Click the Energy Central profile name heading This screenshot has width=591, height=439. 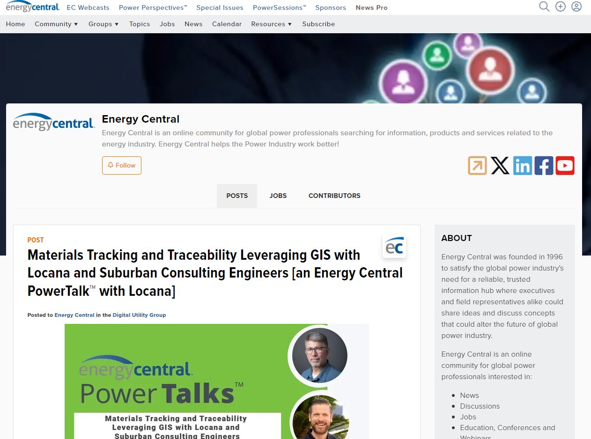click(x=140, y=119)
